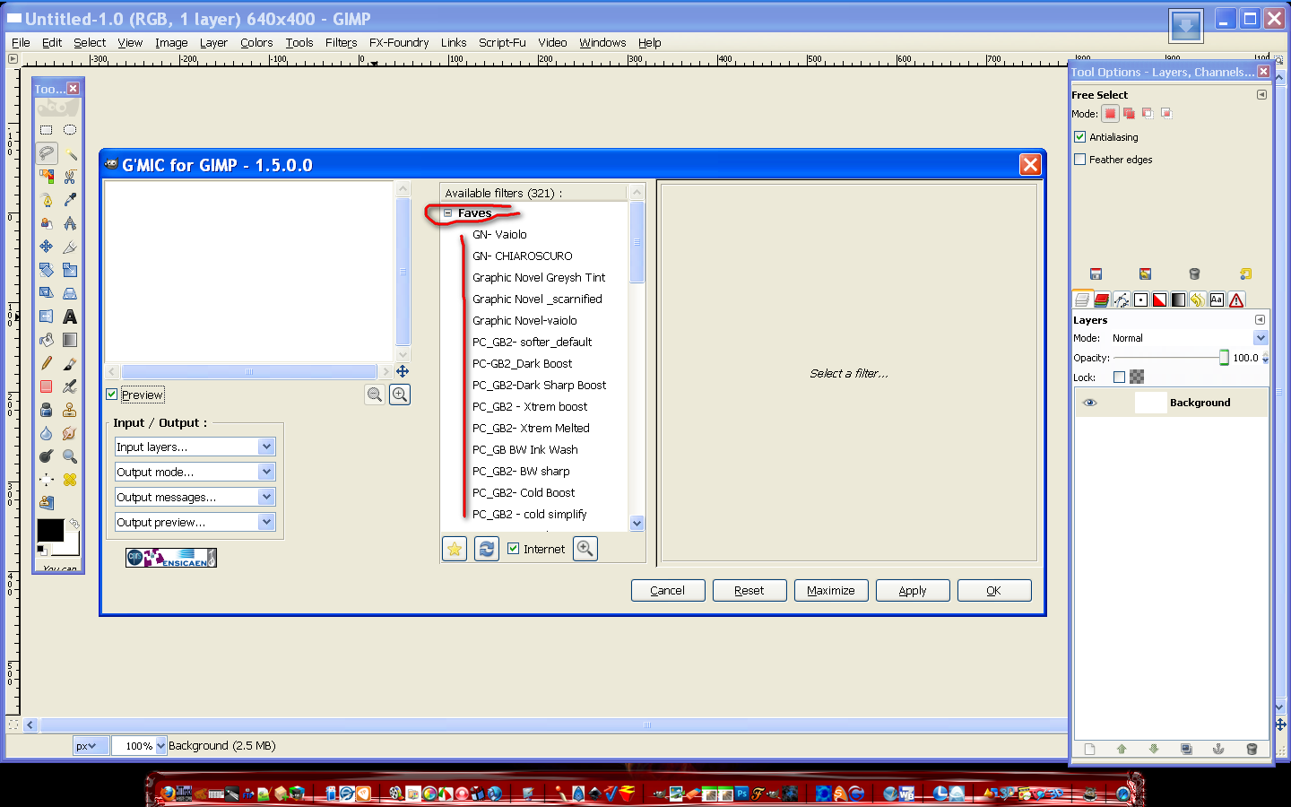The width and height of the screenshot is (1291, 807).
Task: Toggle the Internet checkbox
Action: click(514, 549)
